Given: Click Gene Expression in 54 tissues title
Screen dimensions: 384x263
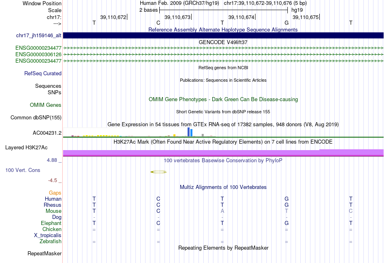Looking at the screenshot, I should coord(223,125).
